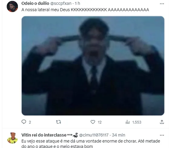
Task: Click the 1 h timestamp
Action: [78, 3]
